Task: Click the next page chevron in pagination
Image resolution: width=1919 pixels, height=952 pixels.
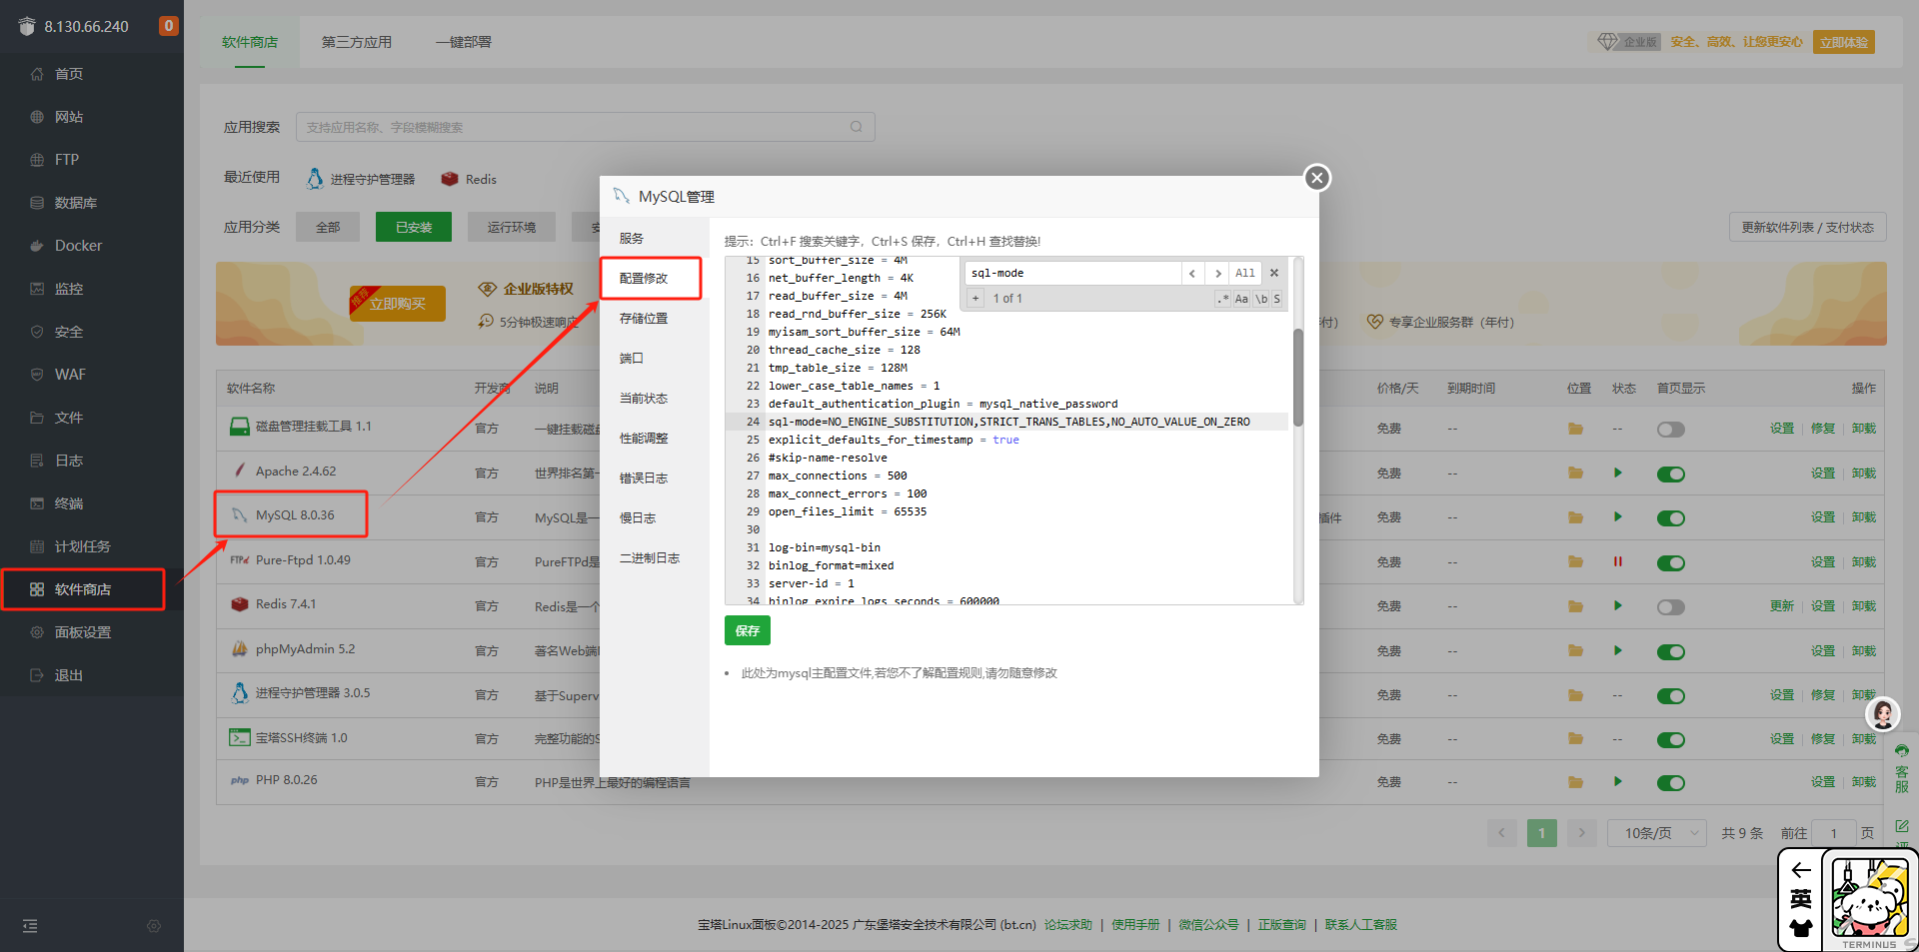Action: (x=1581, y=833)
